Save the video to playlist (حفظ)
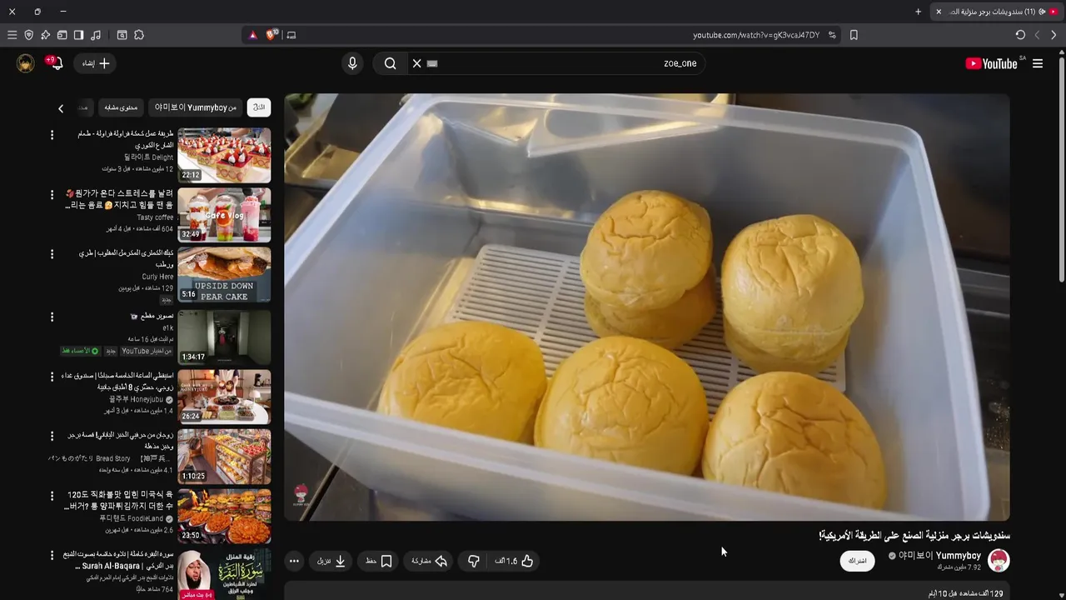Screen dimensions: 1066x600 (379, 561)
